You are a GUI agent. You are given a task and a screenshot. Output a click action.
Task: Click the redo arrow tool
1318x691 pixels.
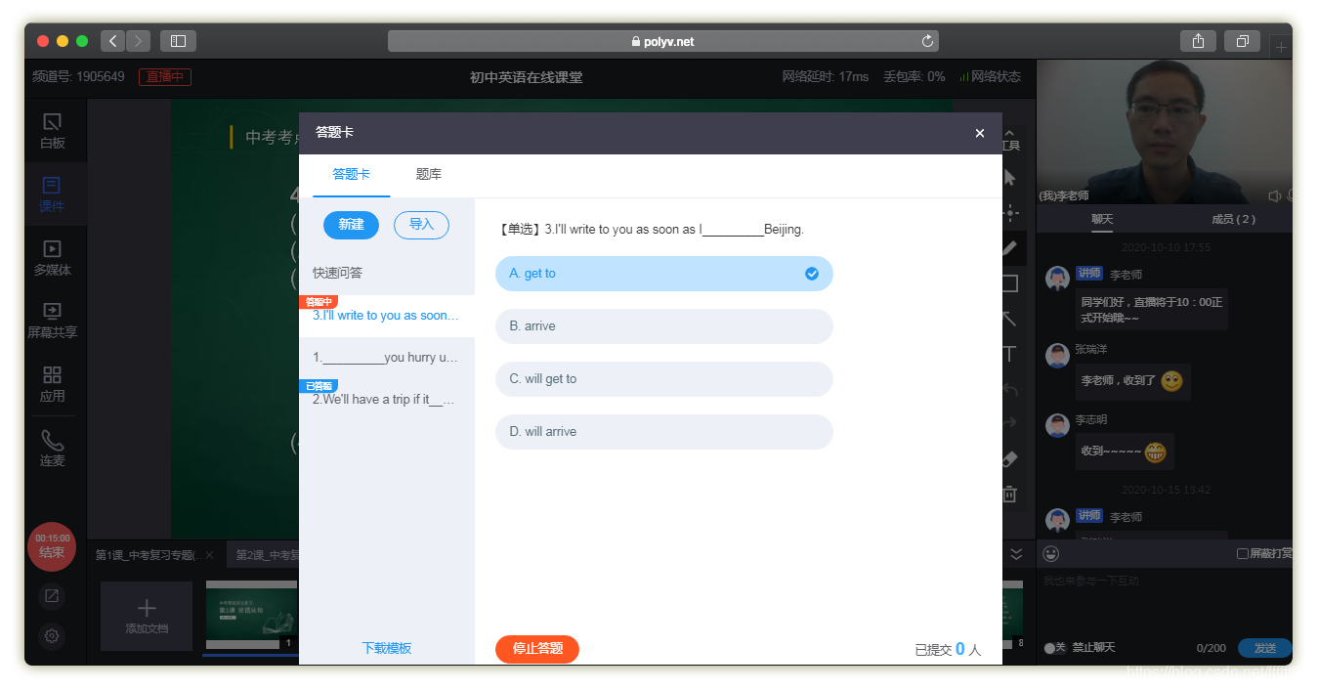(x=1010, y=423)
